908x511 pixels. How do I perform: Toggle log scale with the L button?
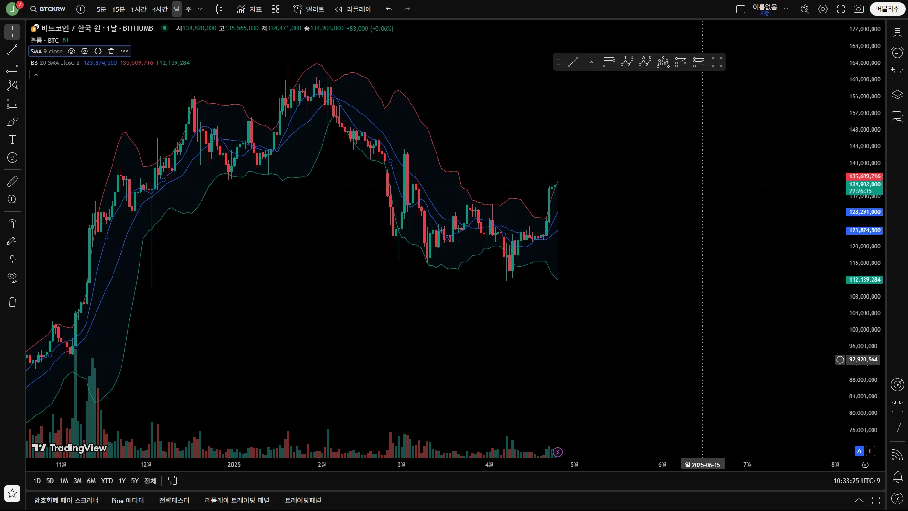pyautogui.click(x=871, y=451)
